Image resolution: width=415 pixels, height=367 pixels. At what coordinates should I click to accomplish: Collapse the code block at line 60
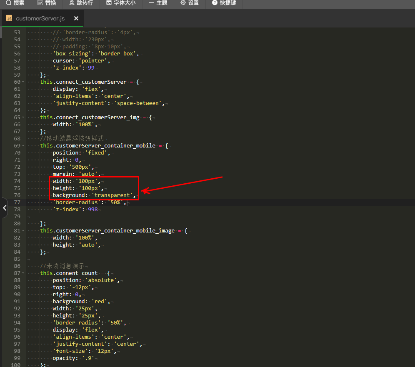click(x=23, y=82)
